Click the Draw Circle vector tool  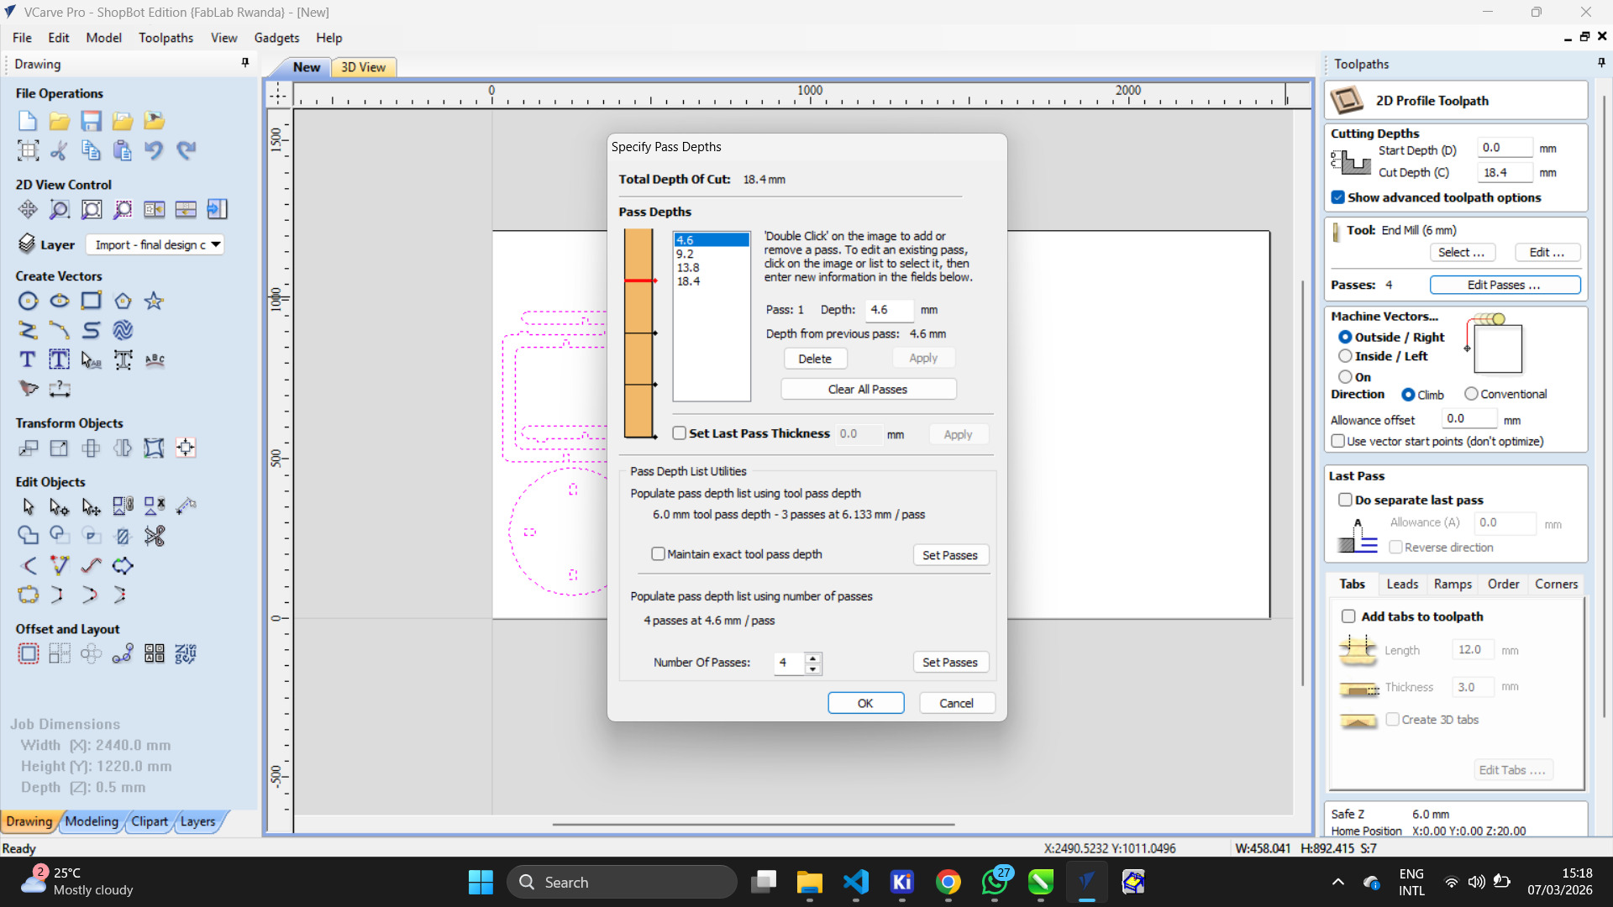(x=28, y=301)
